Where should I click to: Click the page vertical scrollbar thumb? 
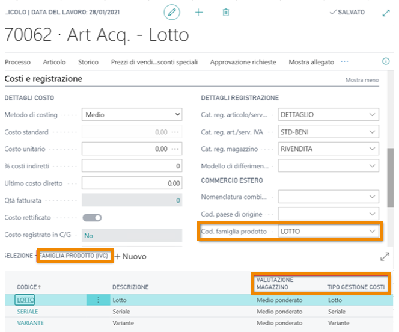391,177
